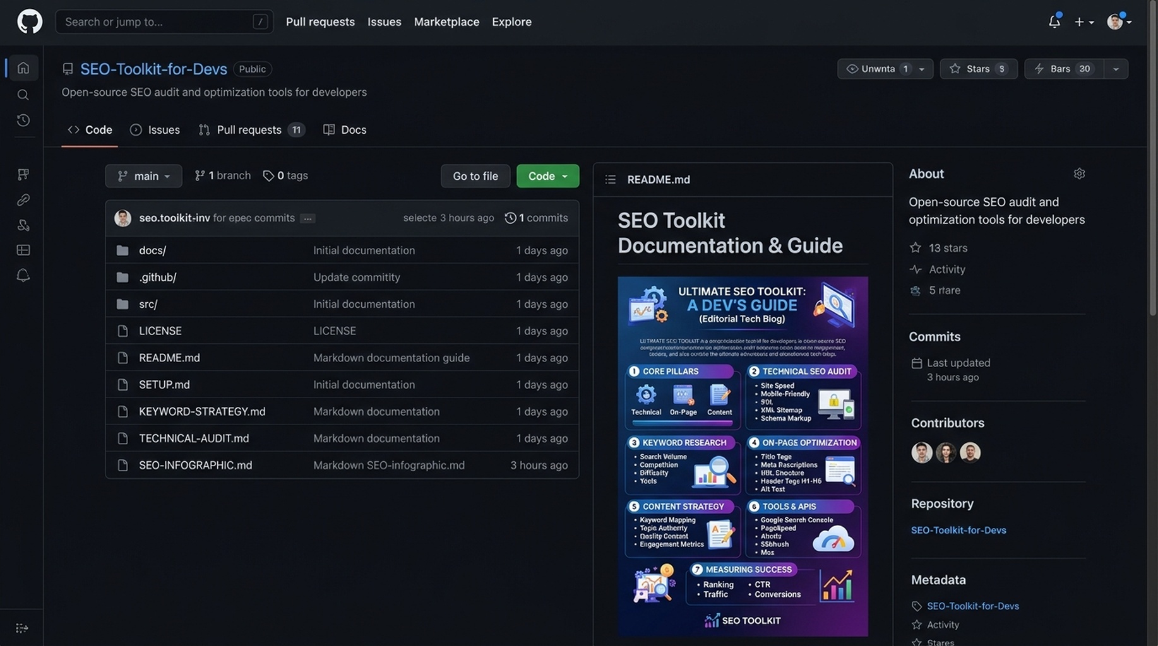Screen dimensions: 1158x646
Task: Click the tag icon in Metadata section
Action: click(917, 606)
